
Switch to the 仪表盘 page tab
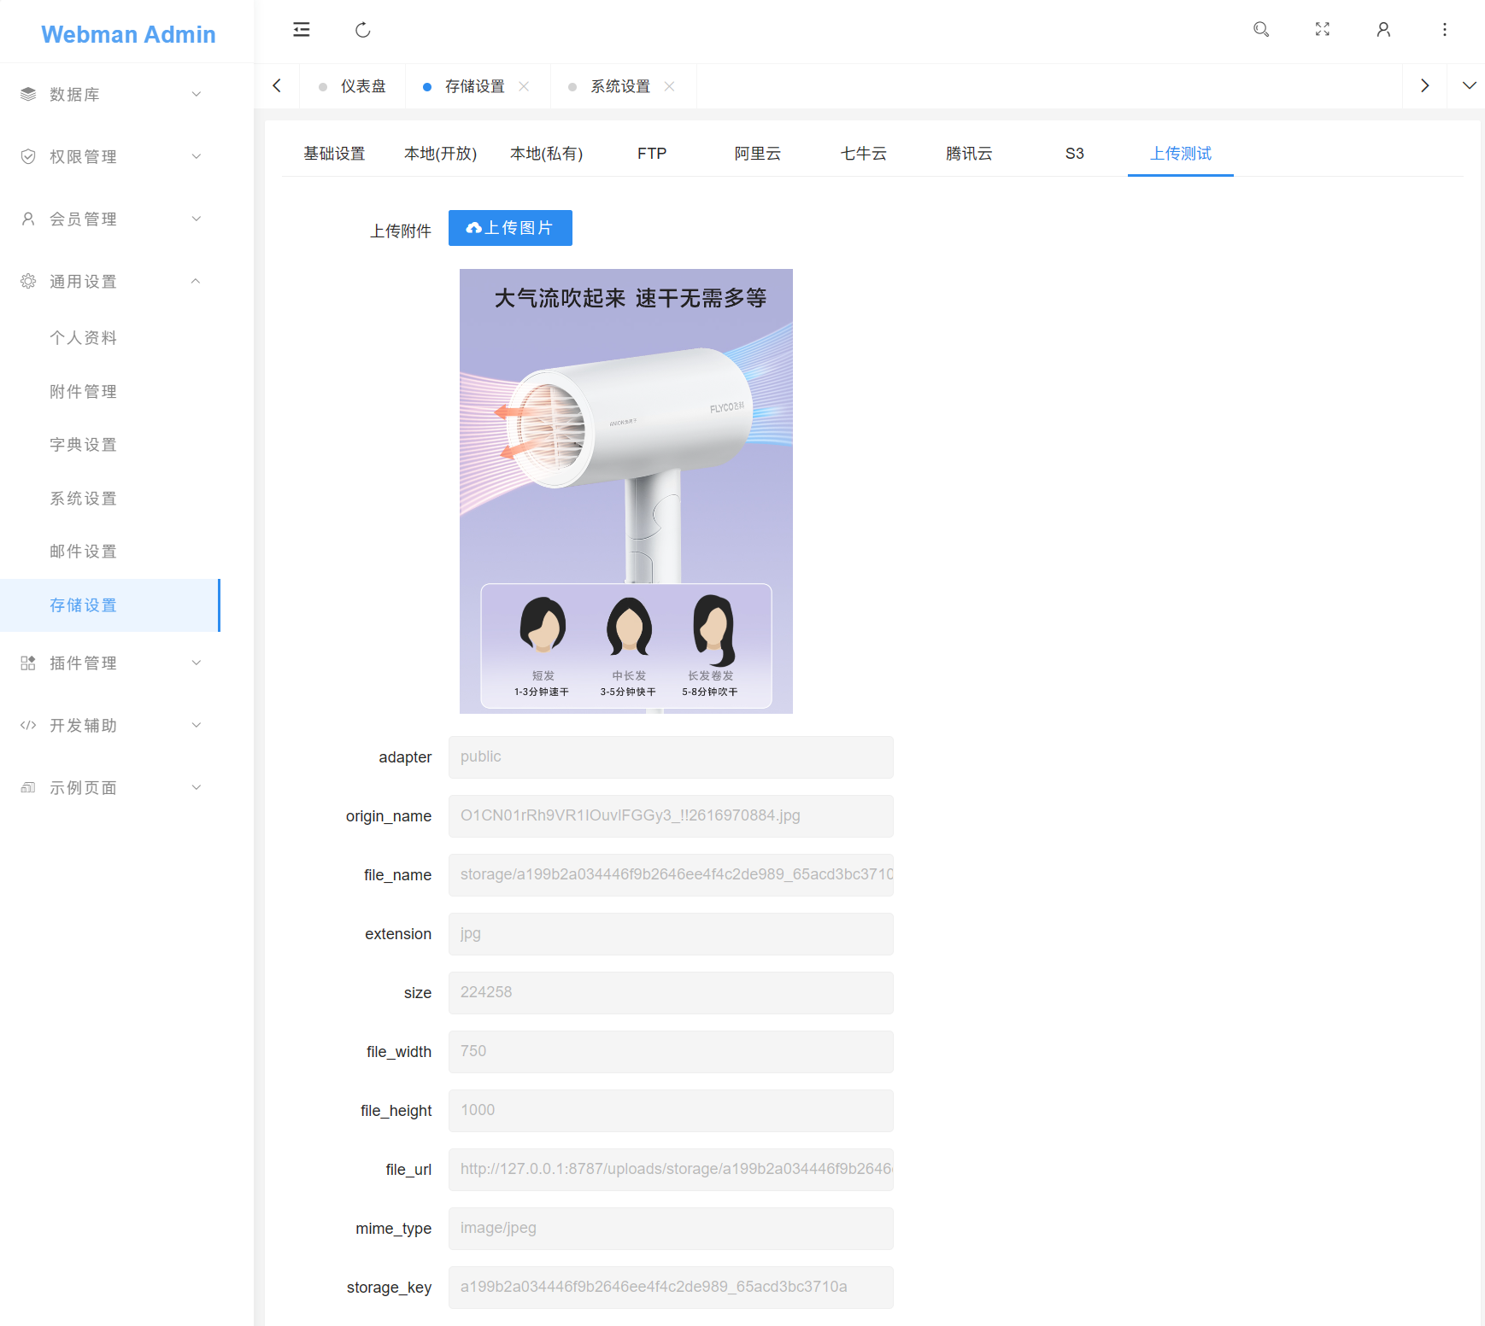coord(353,86)
